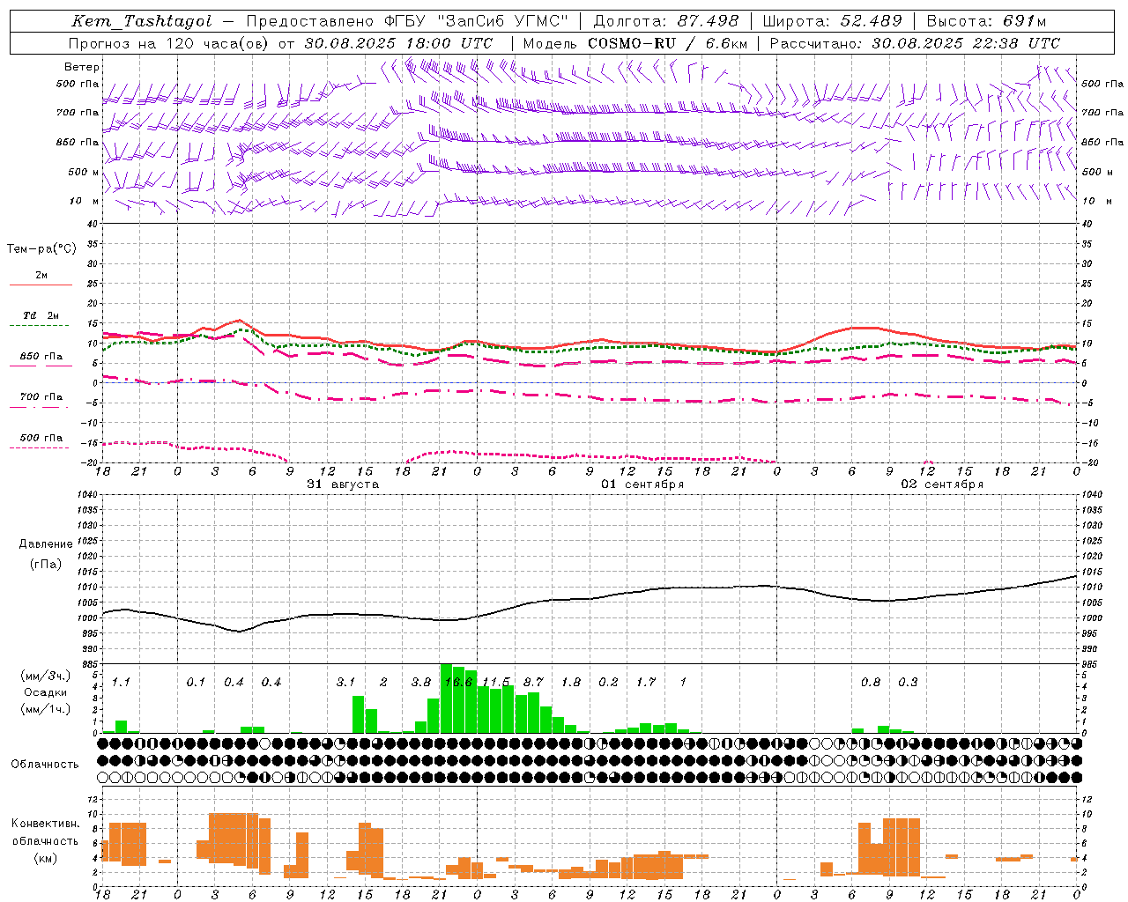The image size is (1128, 902).
Task: Click the date label 02 сентября
Action: click(x=942, y=484)
